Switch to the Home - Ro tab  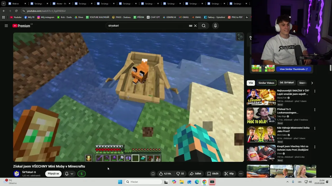[61, 4]
